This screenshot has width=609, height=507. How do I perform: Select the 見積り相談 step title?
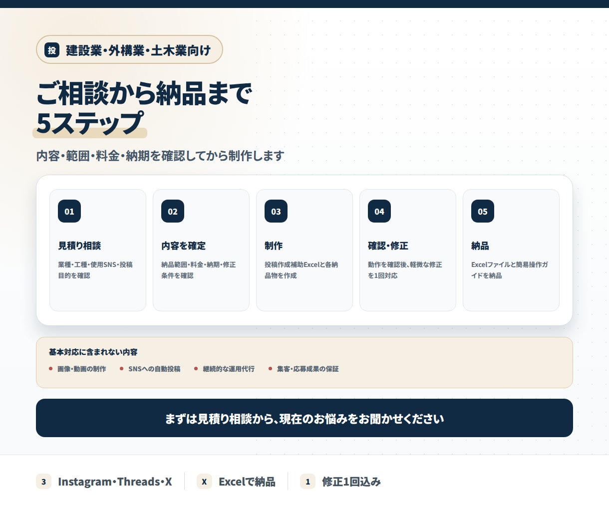(79, 246)
